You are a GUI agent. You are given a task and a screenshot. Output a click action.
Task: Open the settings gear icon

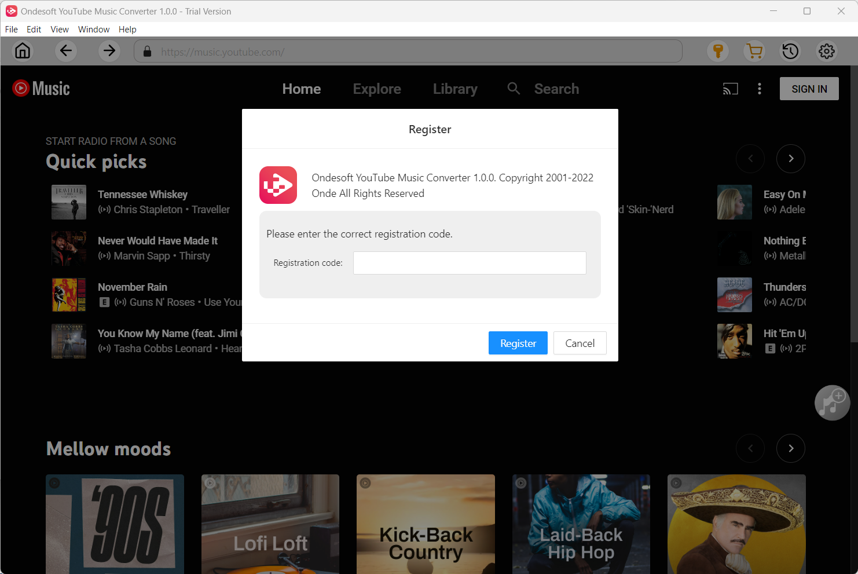coord(827,51)
